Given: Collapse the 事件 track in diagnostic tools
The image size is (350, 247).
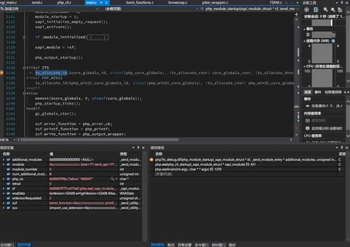Looking at the screenshot, I should tap(305, 29).
